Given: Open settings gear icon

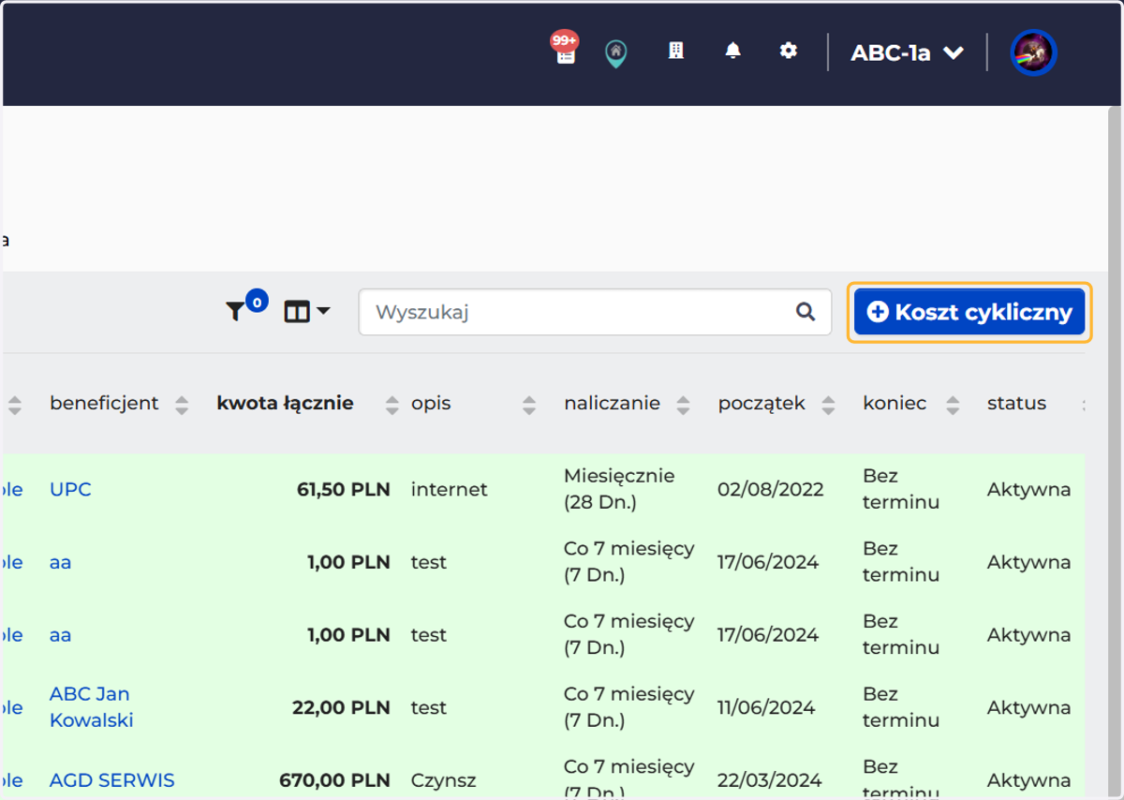Looking at the screenshot, I should (789, 51).
